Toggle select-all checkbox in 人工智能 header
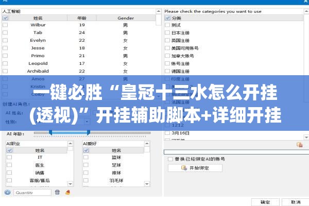The height and width of the screenshot is (206, 309). 5,18
